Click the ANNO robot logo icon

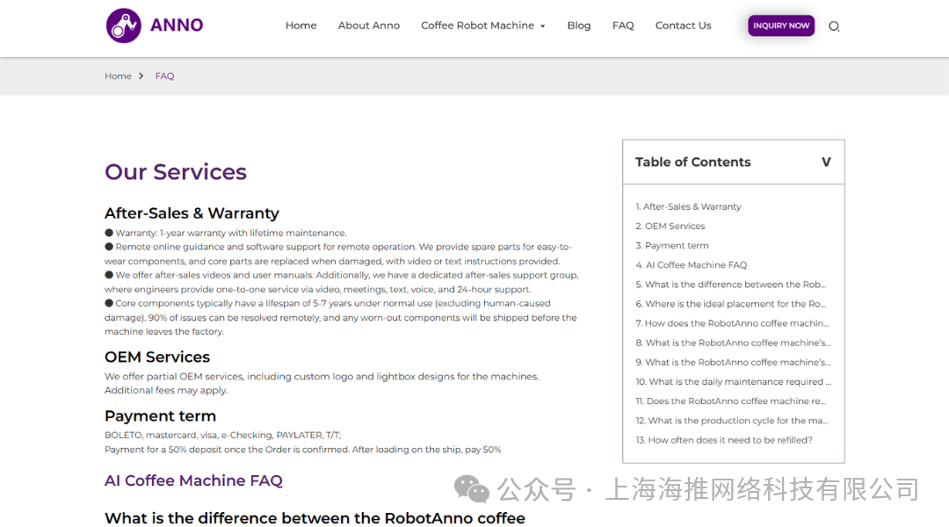(124, 25)
